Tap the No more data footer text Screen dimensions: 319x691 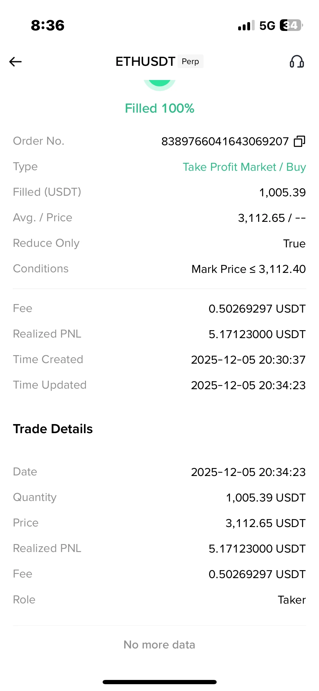click(159, 645)
